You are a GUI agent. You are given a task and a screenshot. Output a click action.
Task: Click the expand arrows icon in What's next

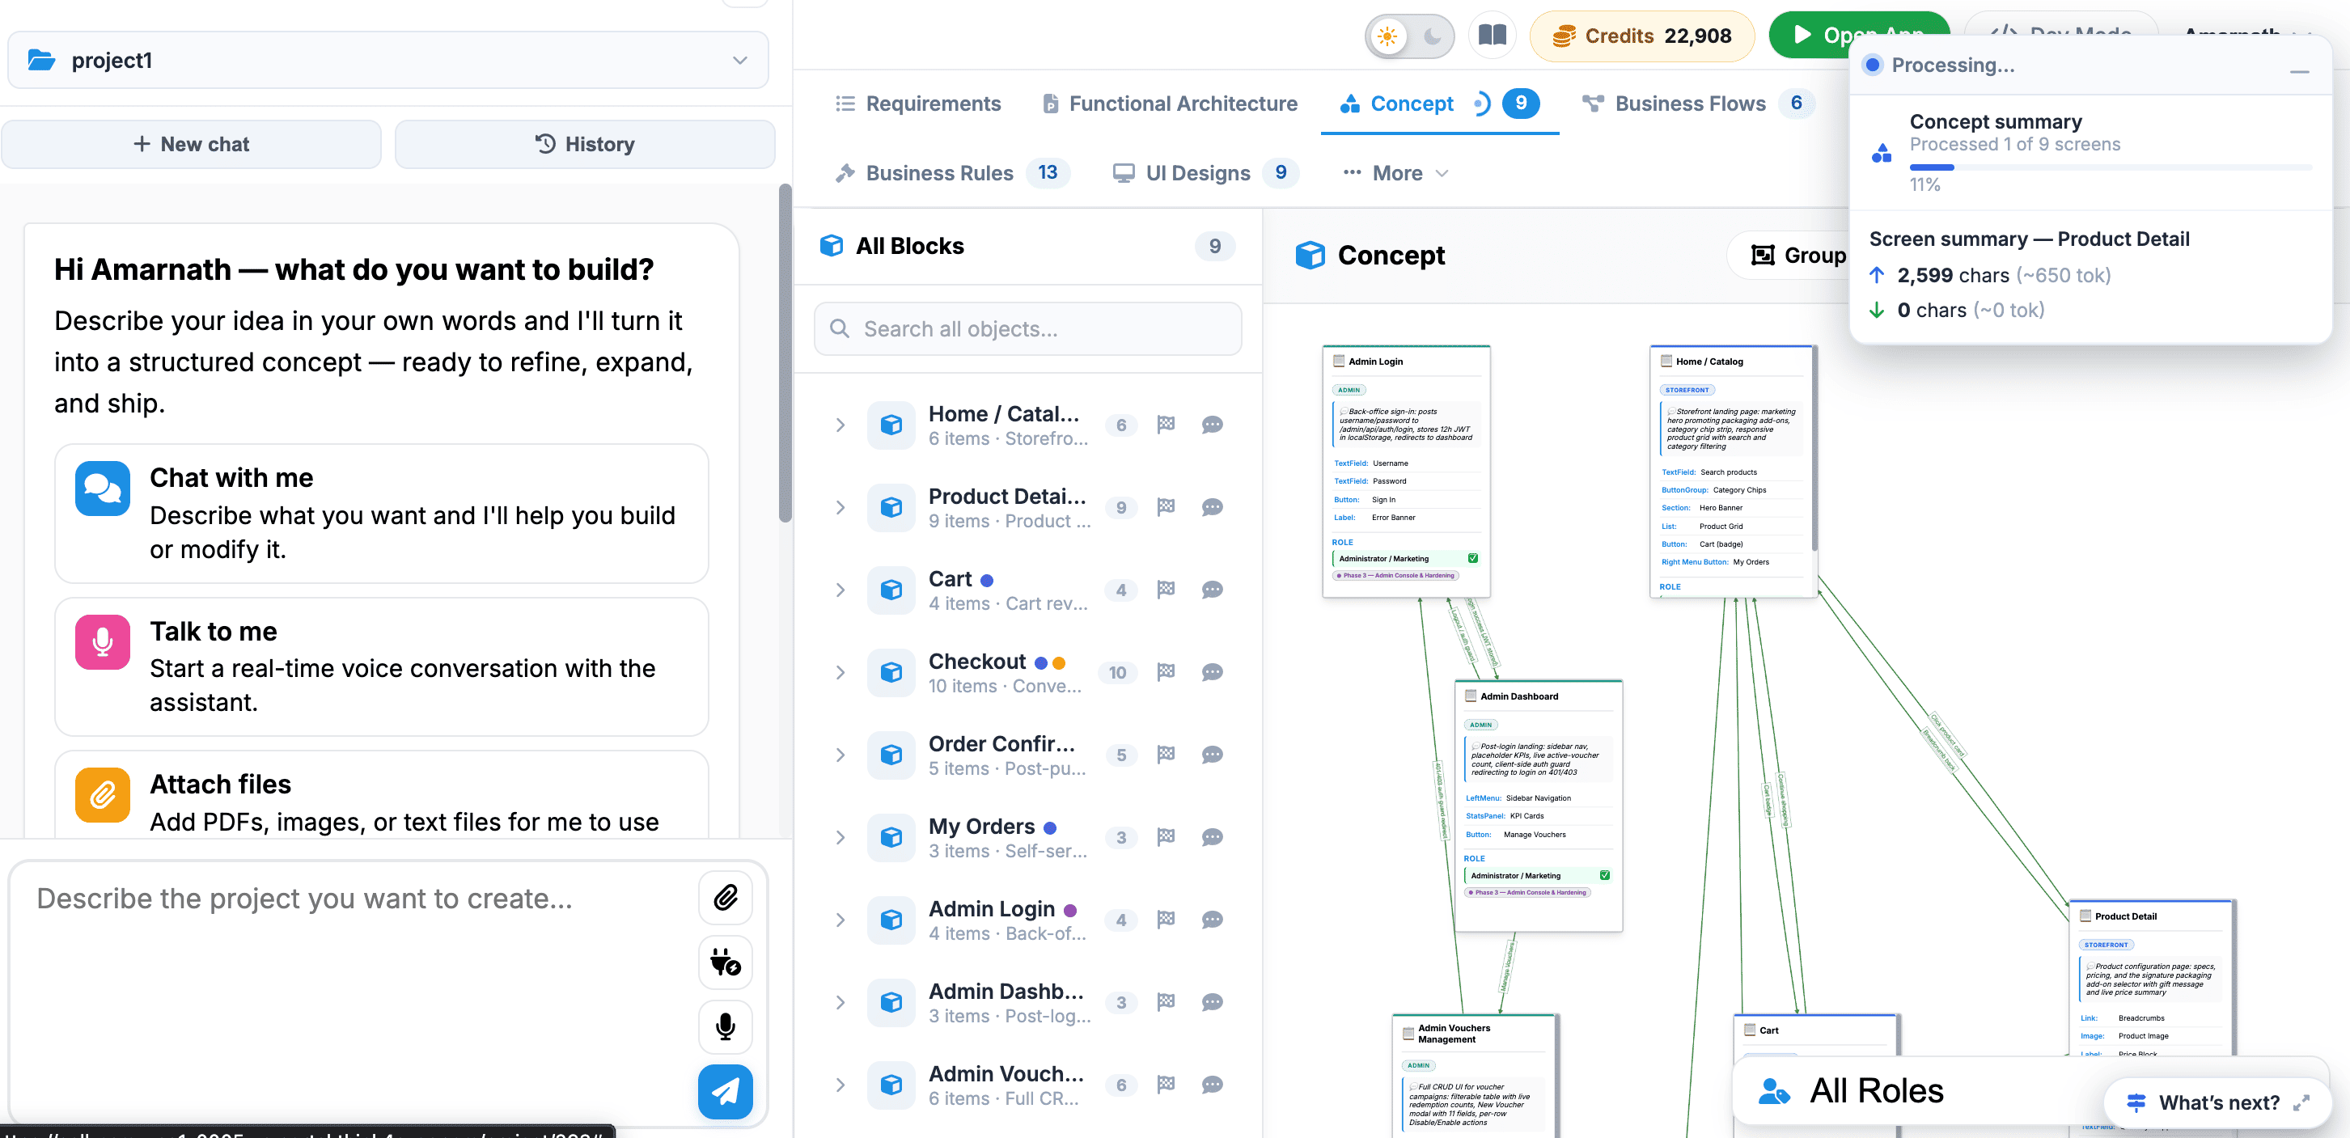tap(2301, 1102)
